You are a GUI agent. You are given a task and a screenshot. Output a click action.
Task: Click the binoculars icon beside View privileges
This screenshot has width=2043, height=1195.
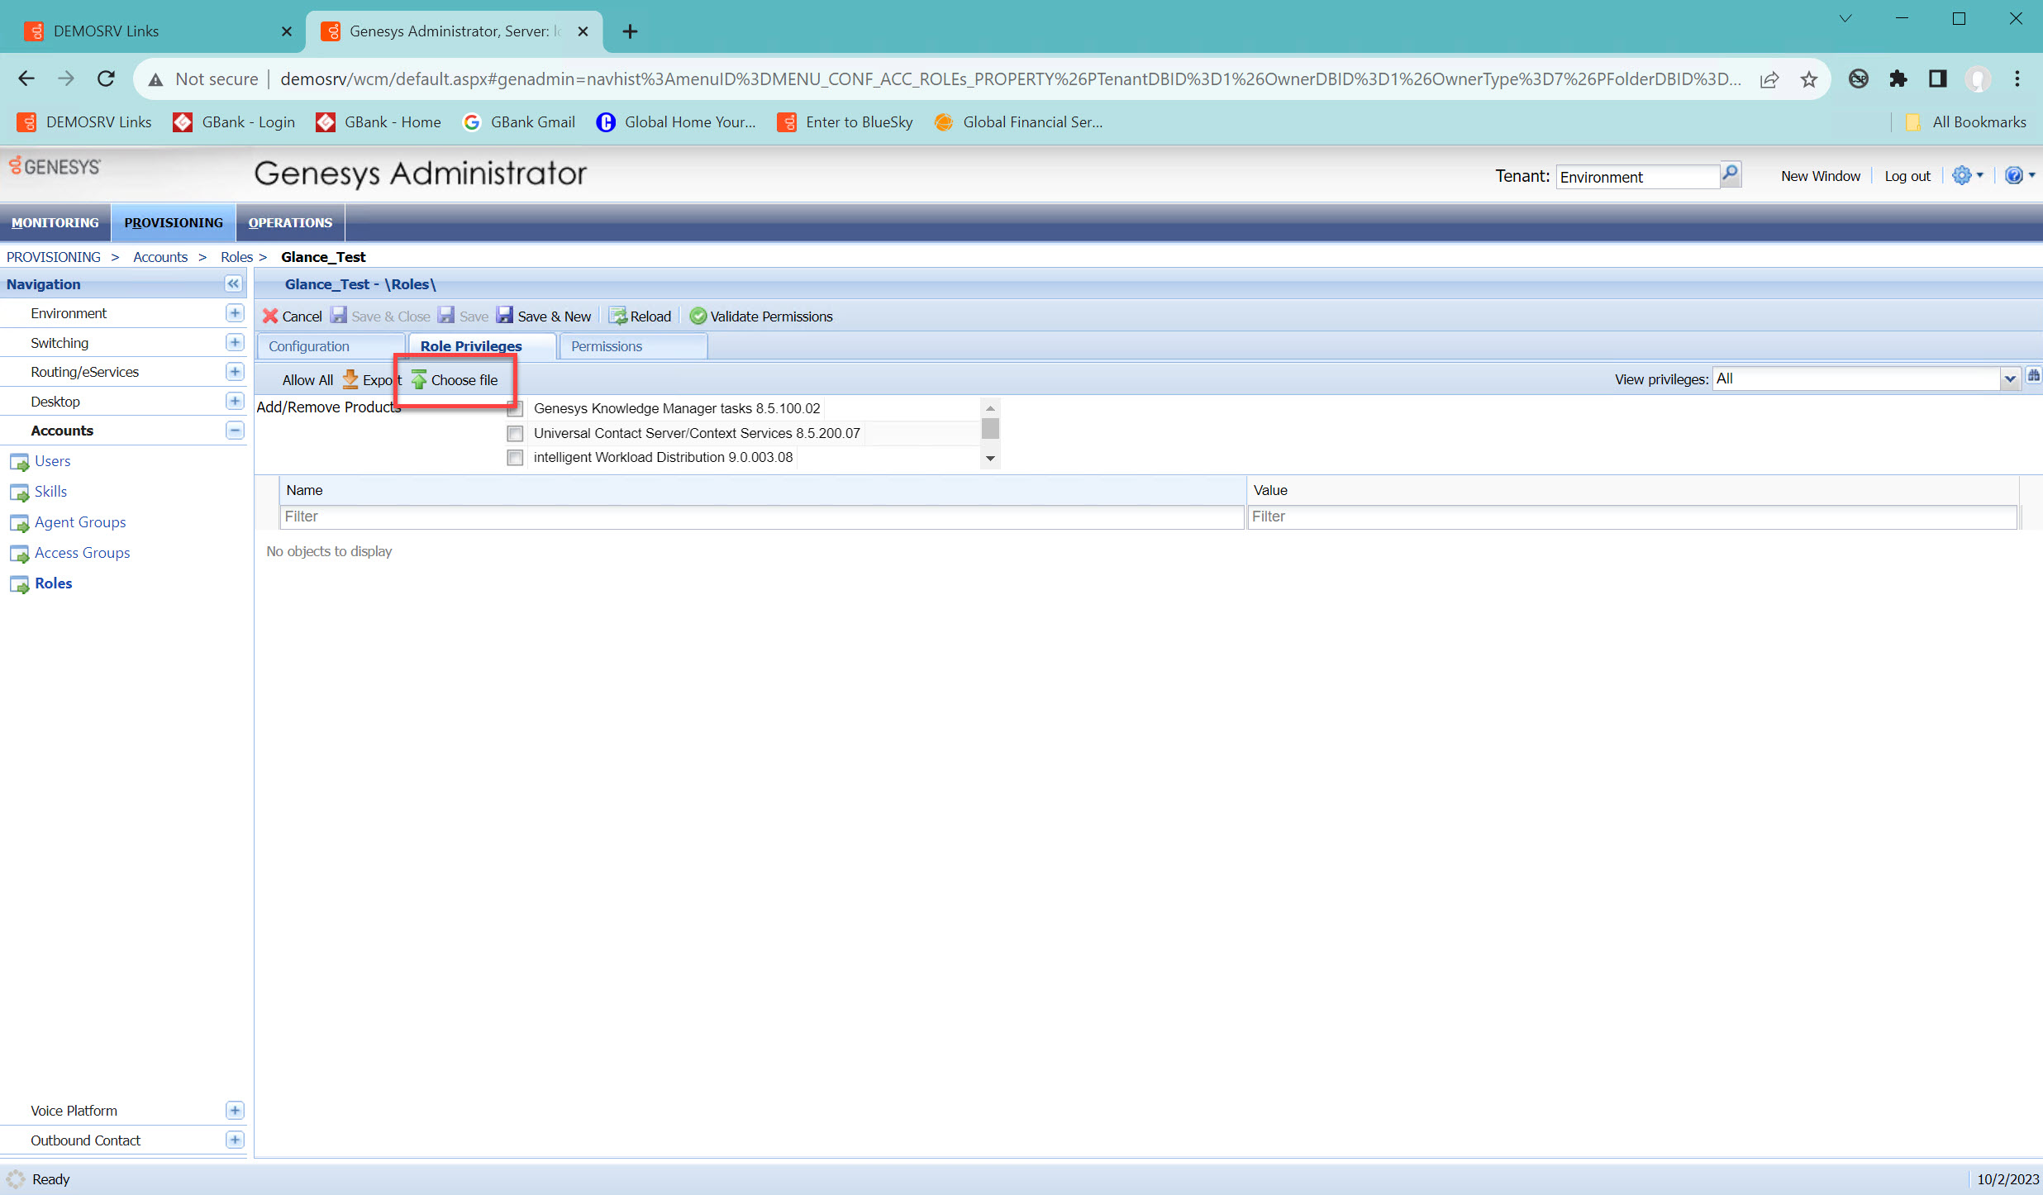(x=2033, y=376)
